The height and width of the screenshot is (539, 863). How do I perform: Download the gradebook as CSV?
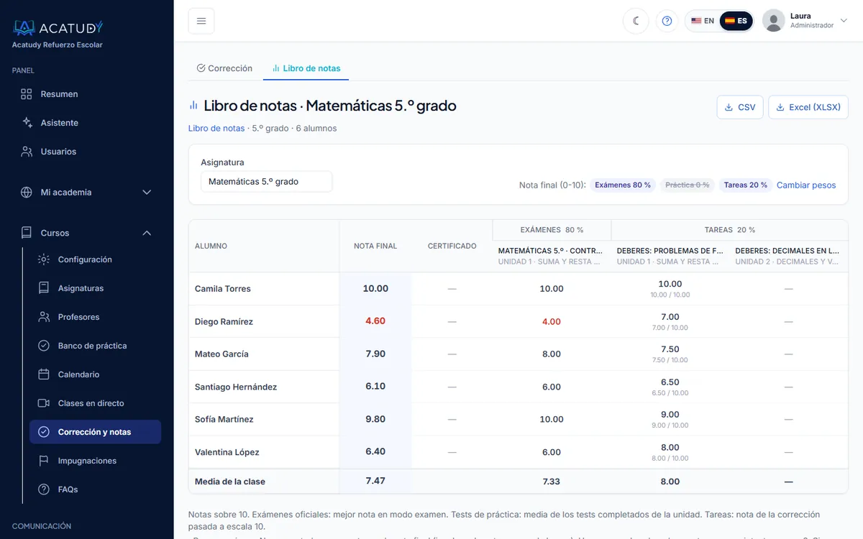pyautogui.click(x=740, y=107)
